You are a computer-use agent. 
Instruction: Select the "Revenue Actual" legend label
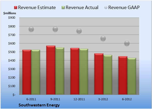tap(82, 7)
